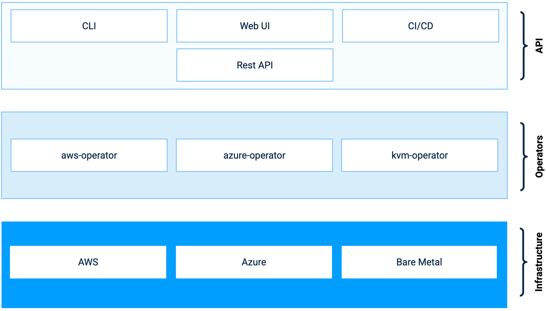The height and width of the screenshot is (311, 546).
Task: Select the AWS infrastructure box
Action: coord(88,262)
